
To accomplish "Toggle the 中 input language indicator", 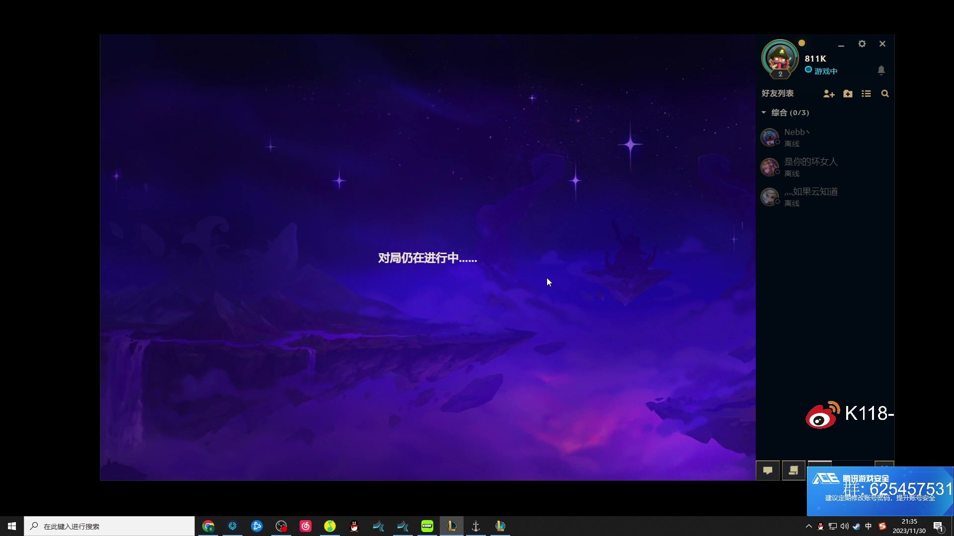I will (x=869, y=526).
